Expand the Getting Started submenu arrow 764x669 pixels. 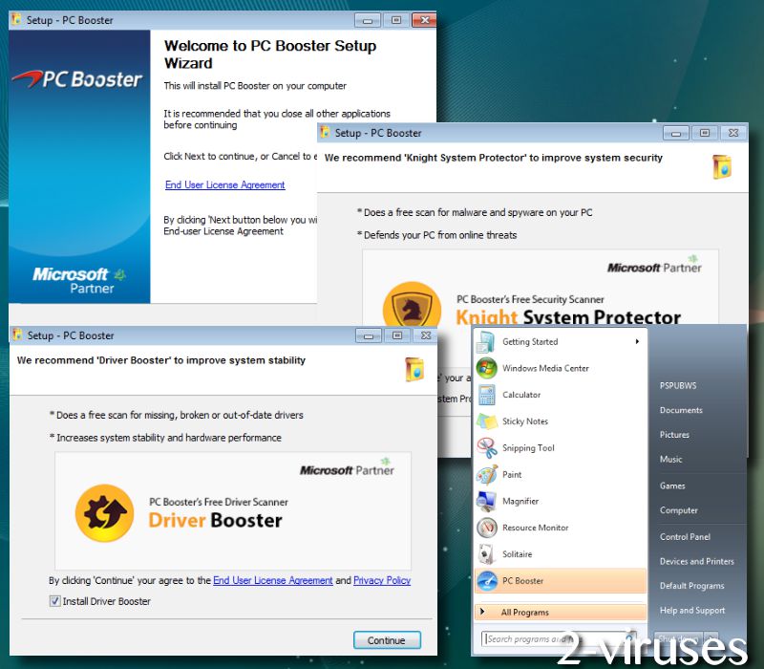[x=637, y=341]
